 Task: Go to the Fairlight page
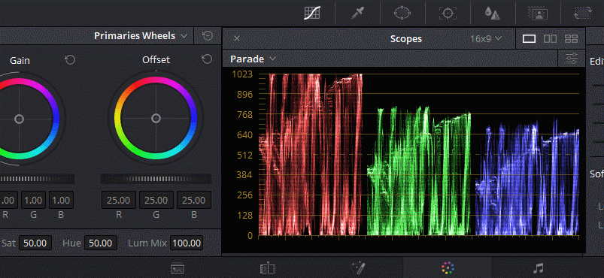click(x=538, y=268)
